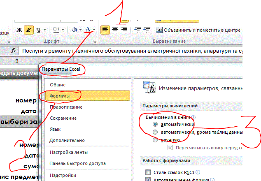
Task: Click the insert function fx icon
Action: pyautogui.click(x=14, y=51)
